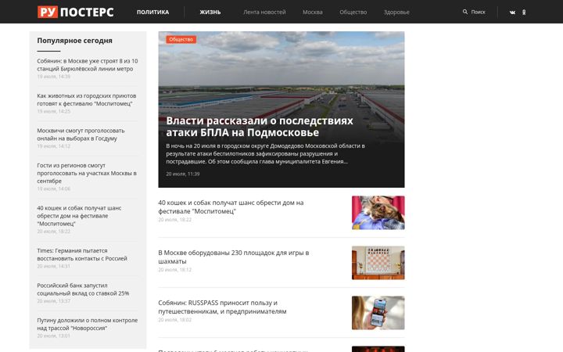Open the ПОЛИТИКА menu section
The width and height of the screenshot is (563, 352).
coord(152,12)
